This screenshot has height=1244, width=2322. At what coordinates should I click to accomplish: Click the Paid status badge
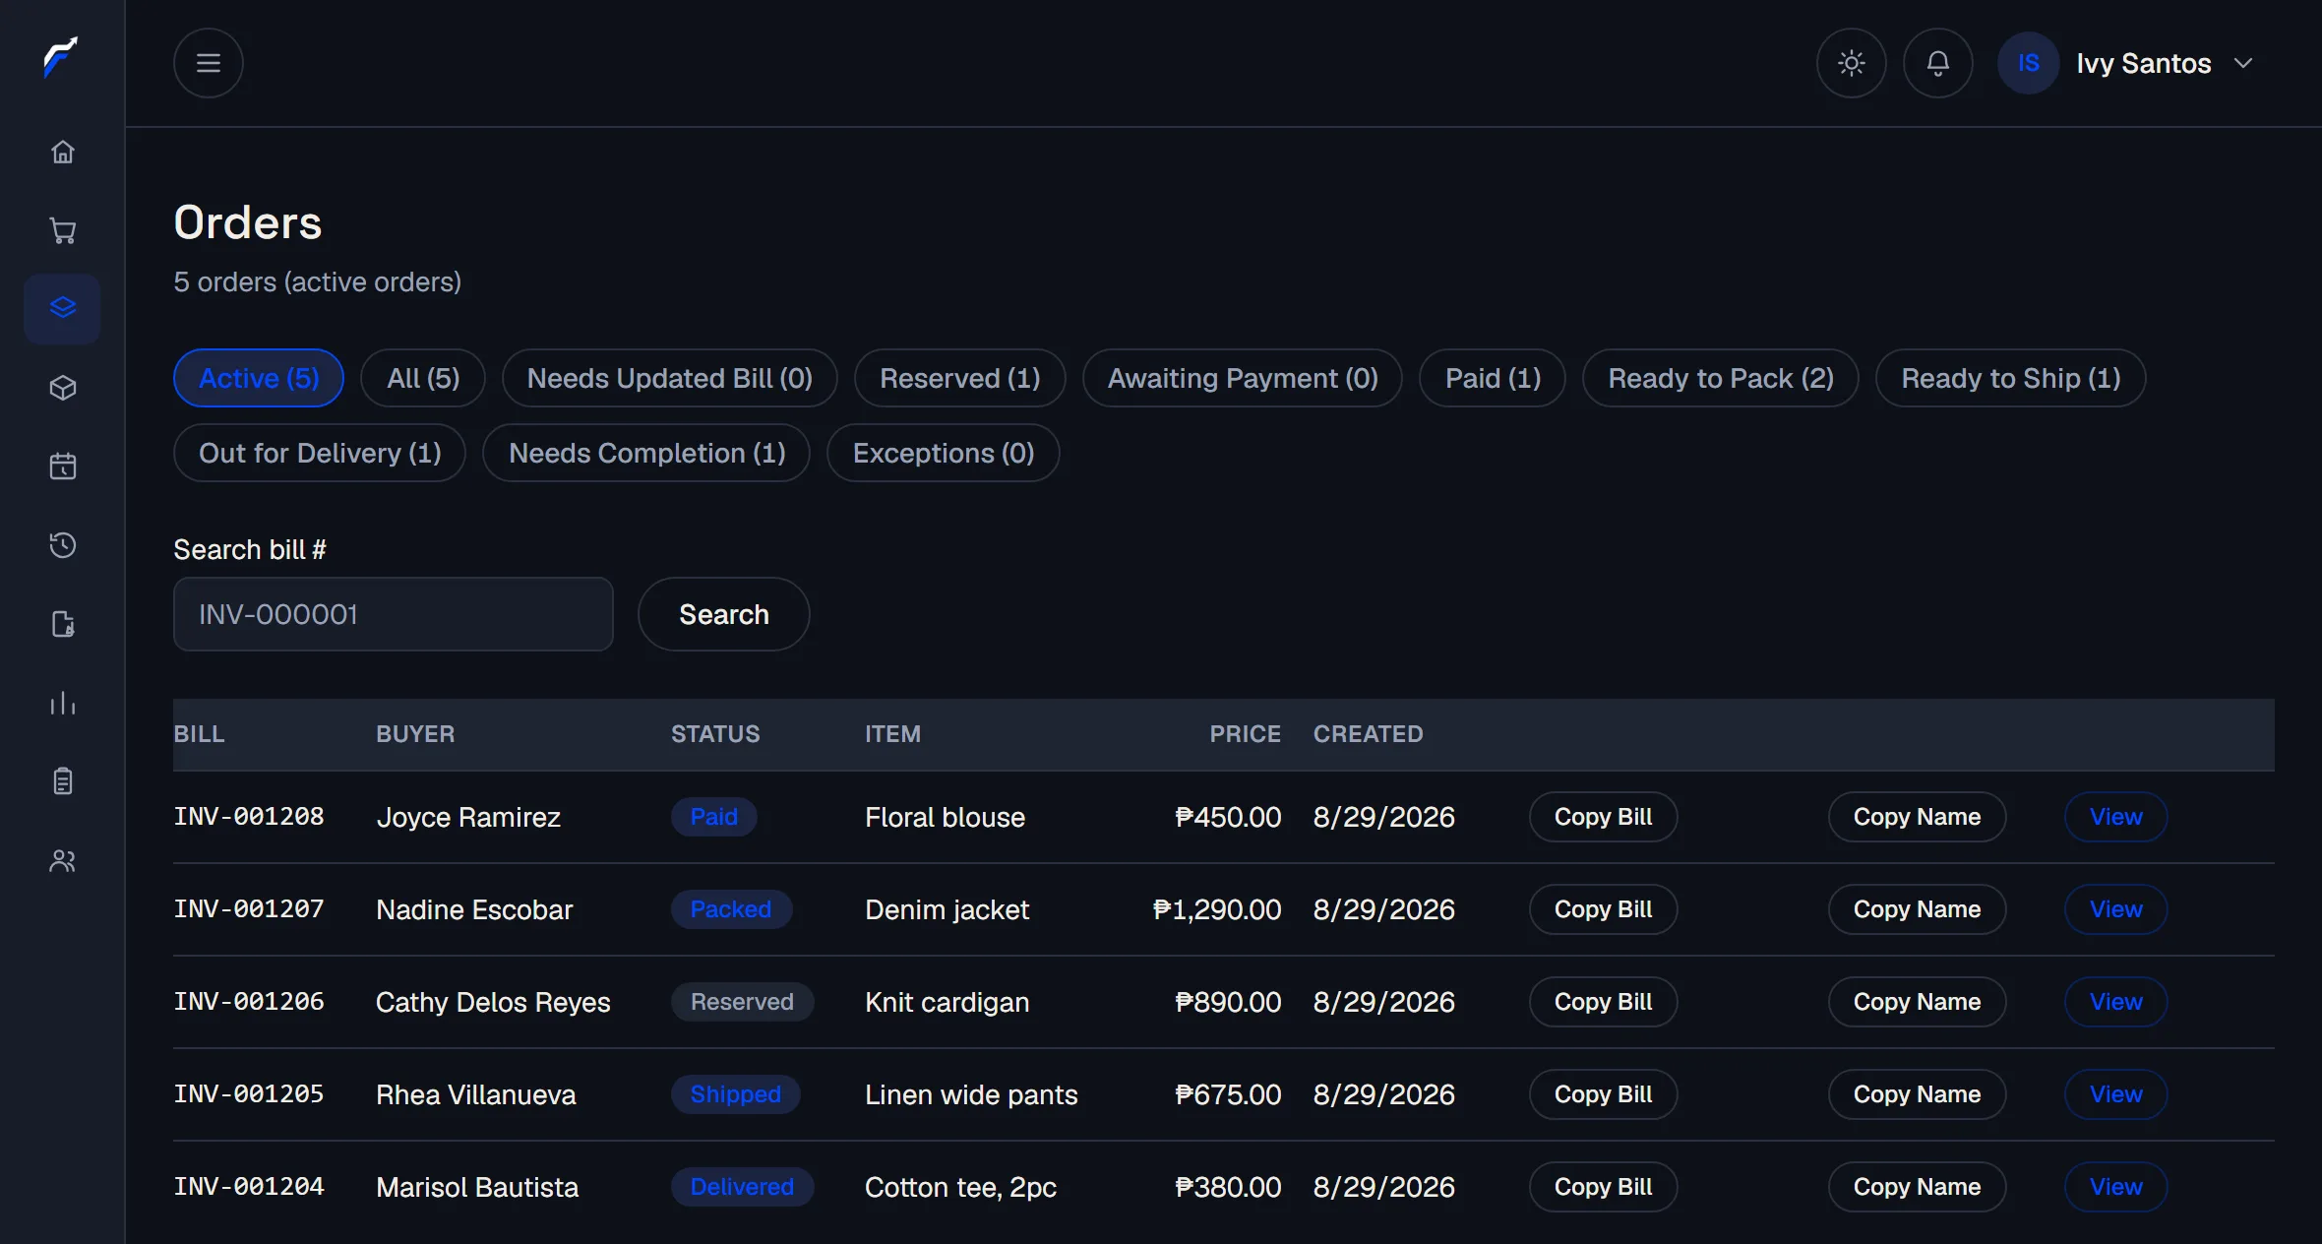point(713,817)
